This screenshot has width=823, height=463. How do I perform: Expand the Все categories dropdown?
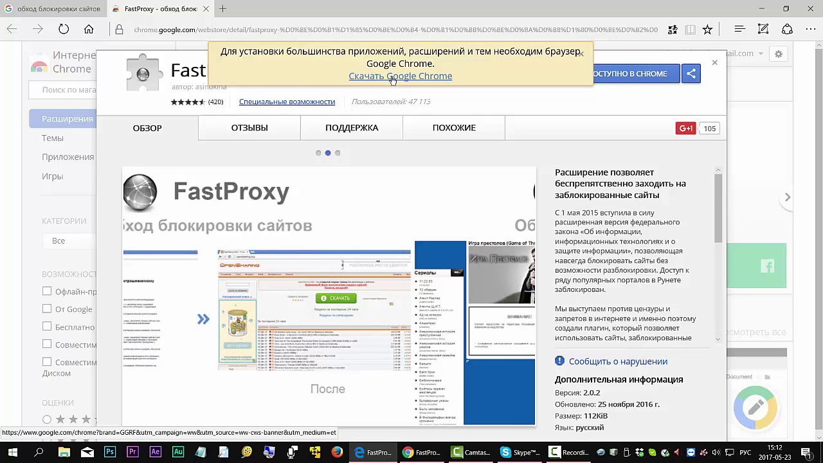tap(69, 241)
